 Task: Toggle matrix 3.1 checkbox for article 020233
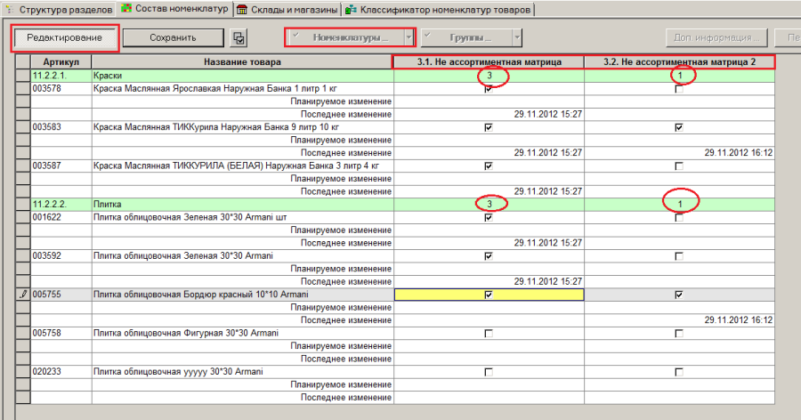489,372
